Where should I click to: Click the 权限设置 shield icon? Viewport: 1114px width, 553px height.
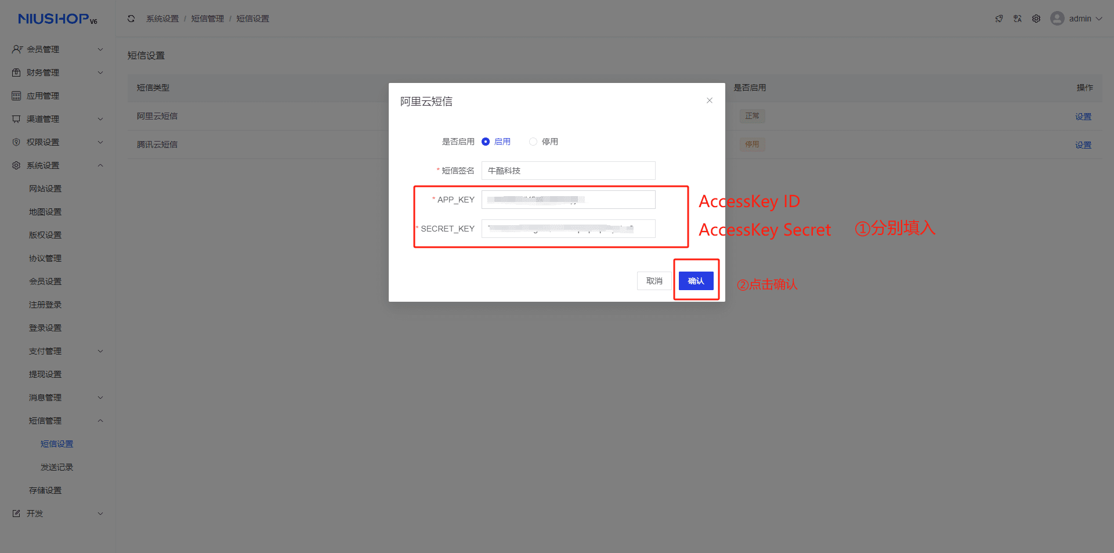[x=16, y=142]
